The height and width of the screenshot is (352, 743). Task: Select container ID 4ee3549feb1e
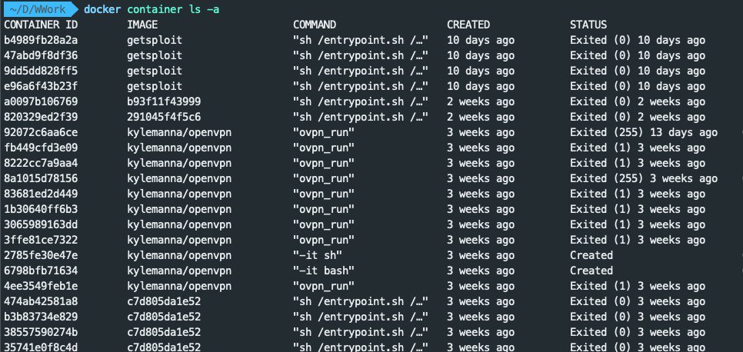(x=41, y=286)
